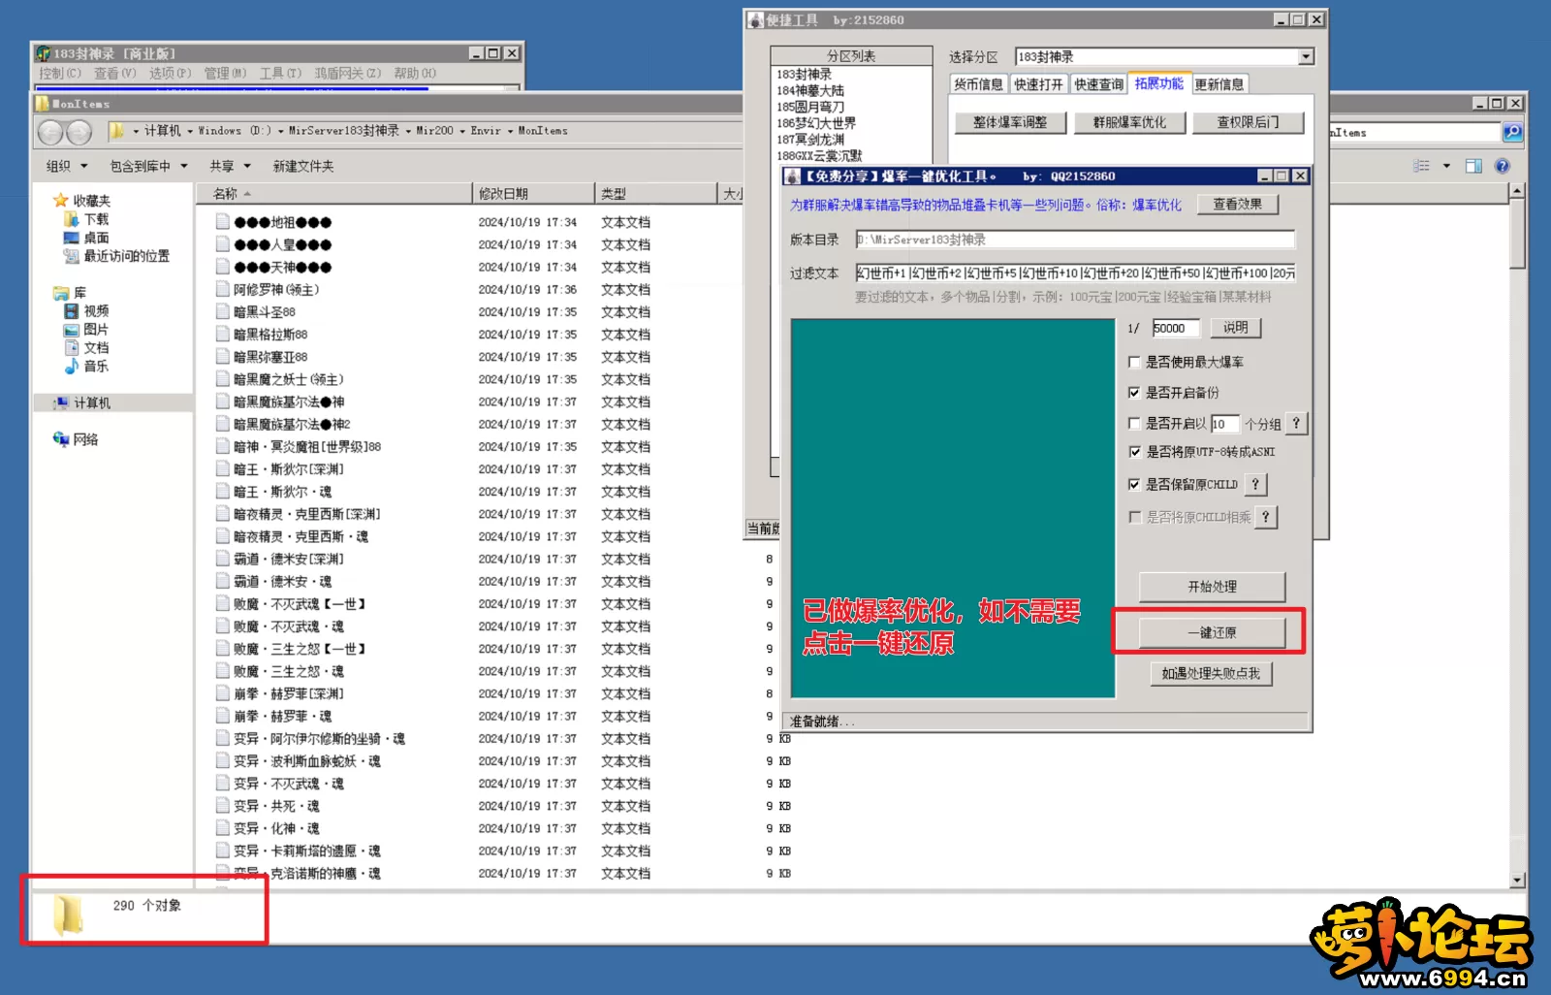This screenshot has height=995, width=1551.
Task: Click the 版本目录 path input field
Action: coord(1075,240)
